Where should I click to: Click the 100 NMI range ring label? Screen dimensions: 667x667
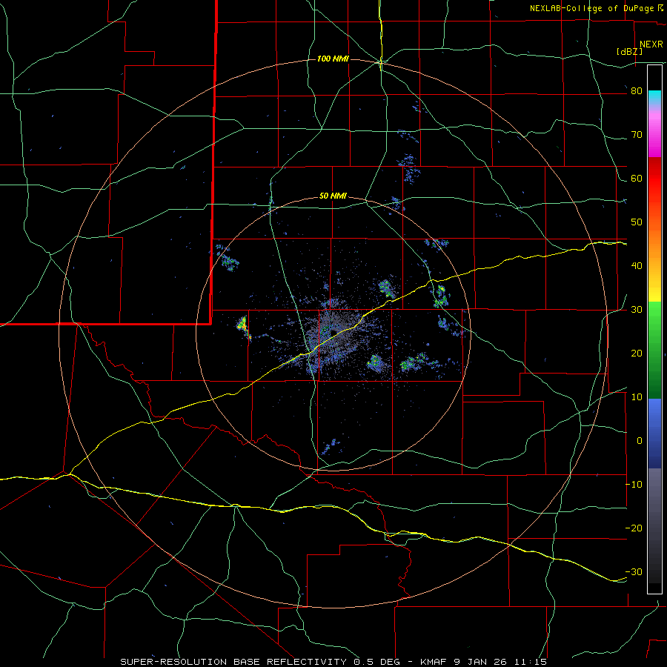point(333,59)
